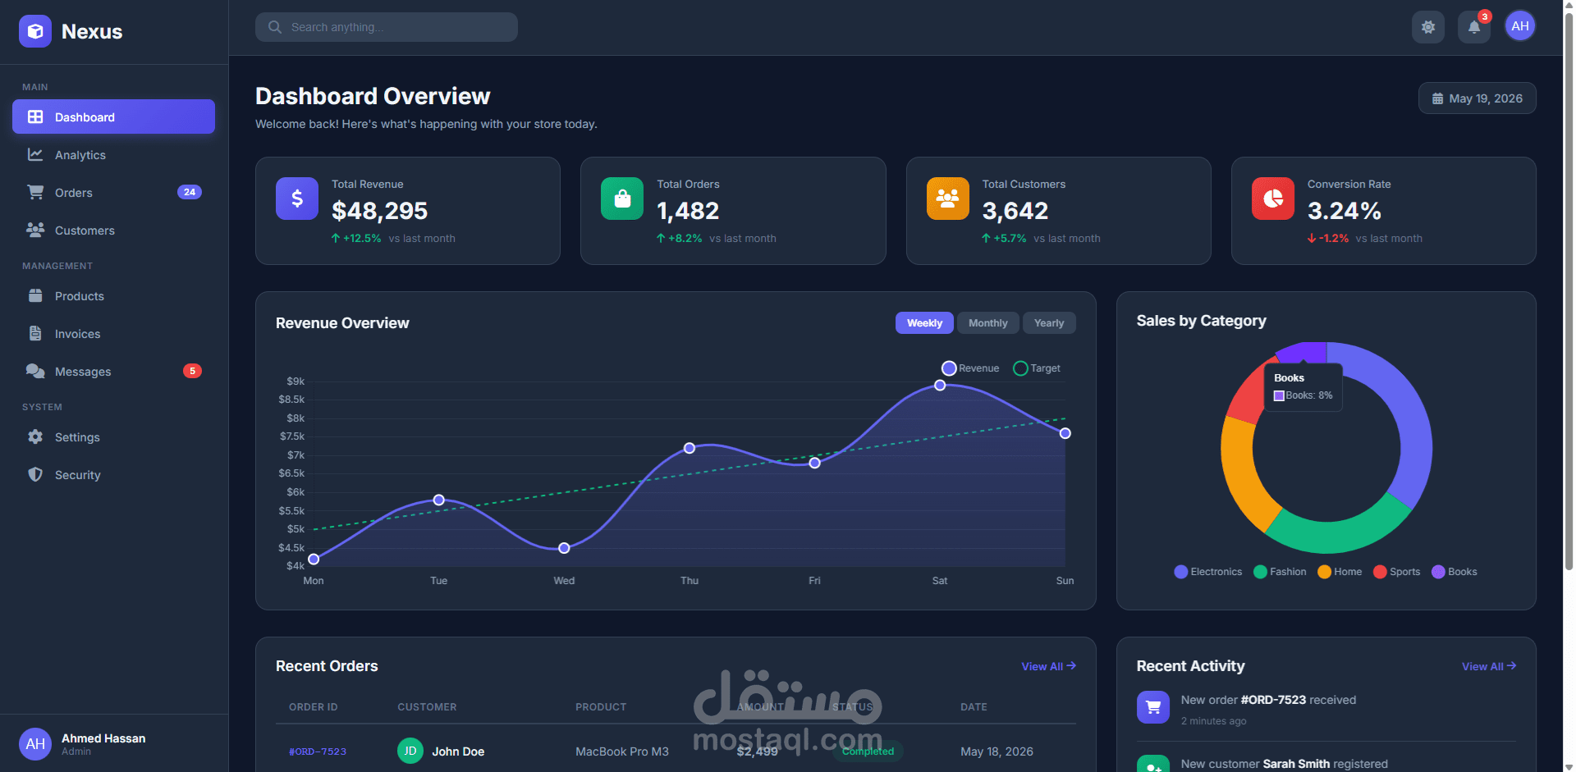Toggle the theme sun icon button
This screenshot has width=1576, height=772.
point(1428,27)
